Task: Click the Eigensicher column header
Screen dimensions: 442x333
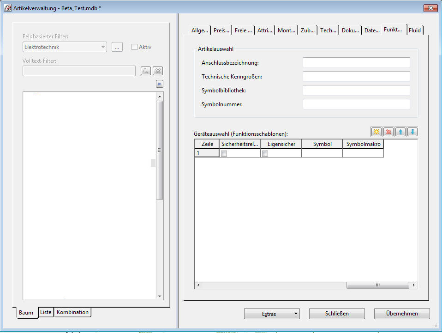Action: point(281,144)
